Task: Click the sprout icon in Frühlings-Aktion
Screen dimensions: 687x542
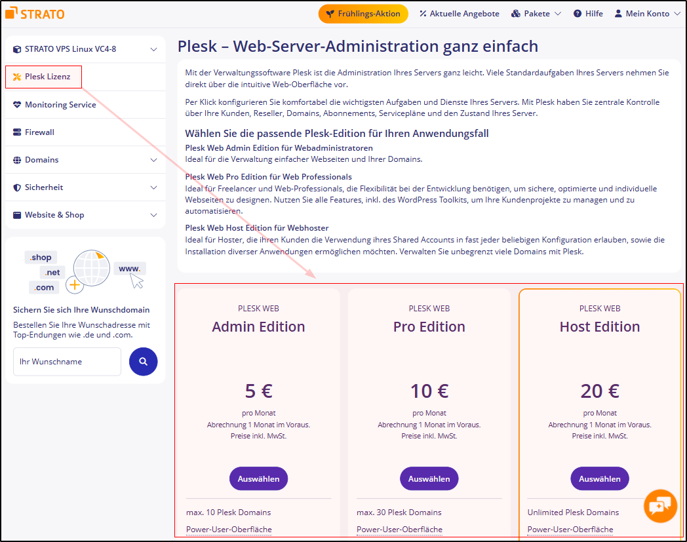Action: click(x=330, y=14)
